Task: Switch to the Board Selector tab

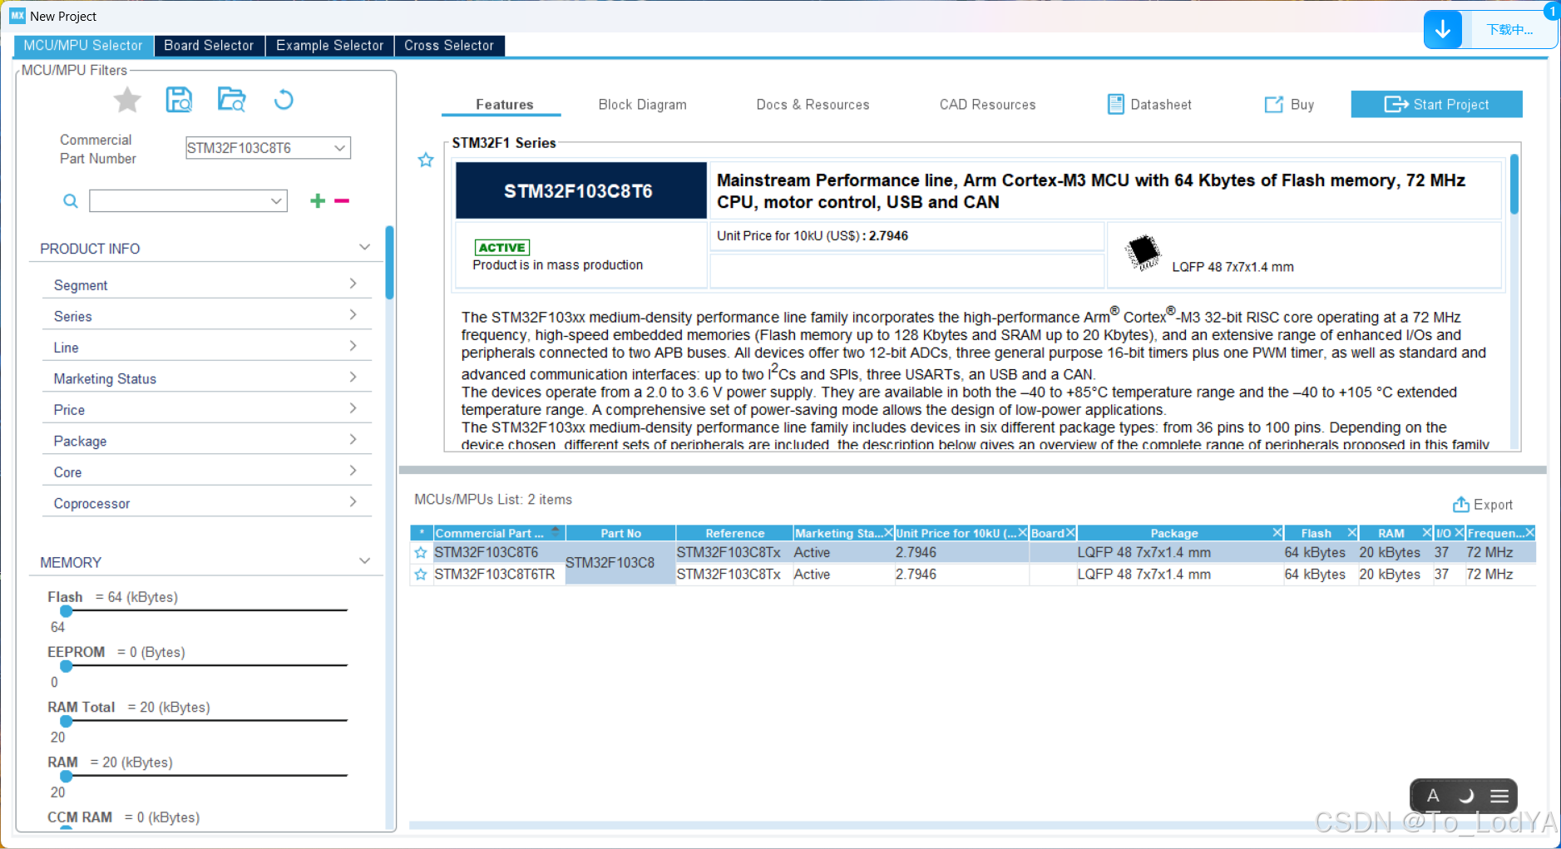Action: [x=209, y=46]
